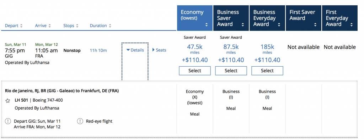Viewport: 364px width, 140px height.
Task: Expand the Seats section
Action: [159, 50]
